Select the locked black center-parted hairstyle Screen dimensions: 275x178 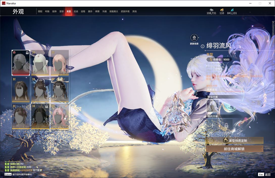click(x=40, y=116)
